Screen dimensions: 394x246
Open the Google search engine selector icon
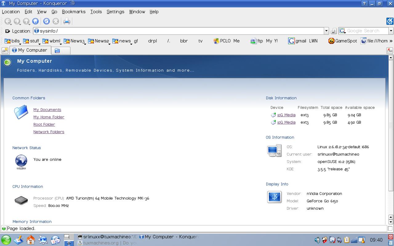(342, 31)
